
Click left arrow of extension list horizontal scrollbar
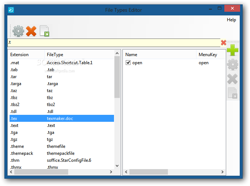point(11,172)
